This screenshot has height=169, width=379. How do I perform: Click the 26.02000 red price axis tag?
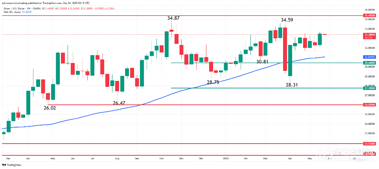click(369, 105)
